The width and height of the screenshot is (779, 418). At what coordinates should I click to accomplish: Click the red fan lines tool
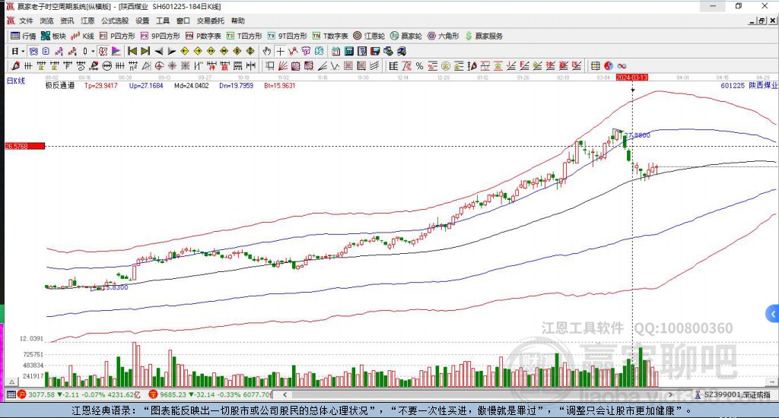click(x=283, y=65)
